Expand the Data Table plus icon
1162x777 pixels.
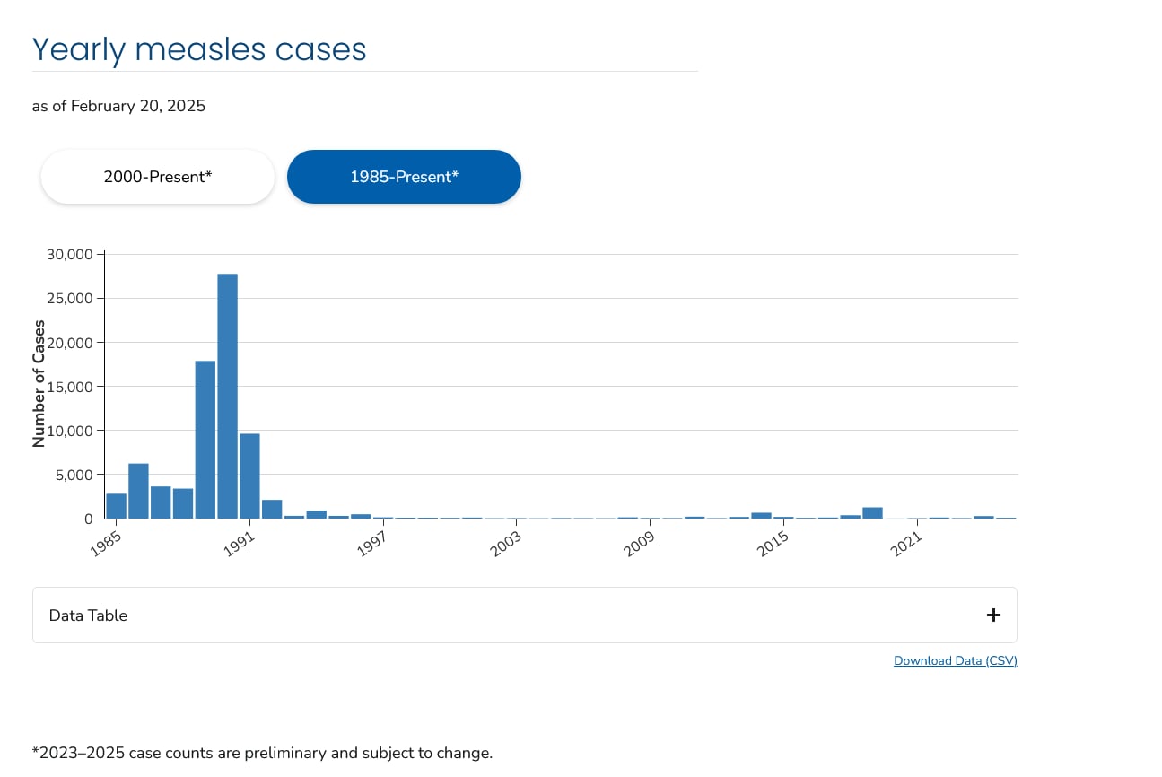coord(992,615)
